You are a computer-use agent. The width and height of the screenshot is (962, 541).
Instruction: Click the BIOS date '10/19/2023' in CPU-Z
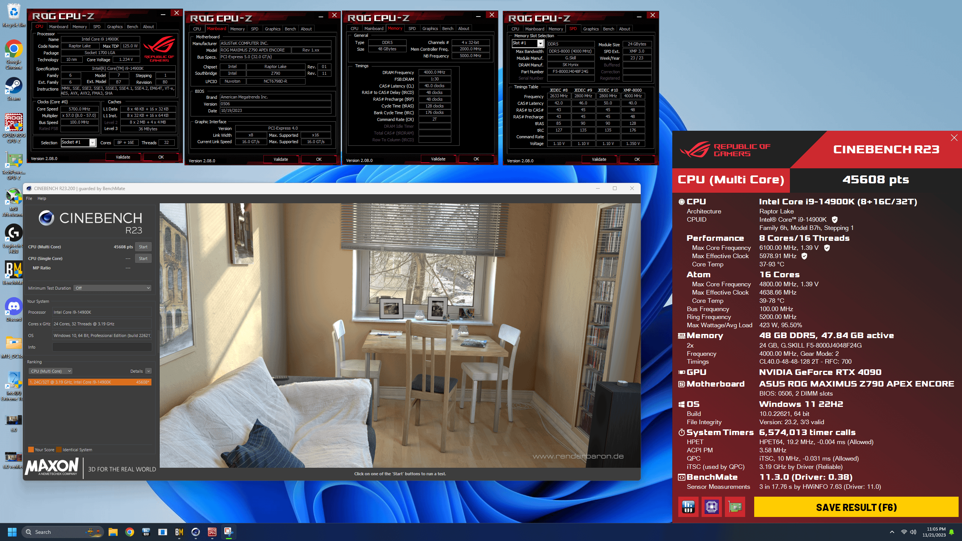click(275, 111)
